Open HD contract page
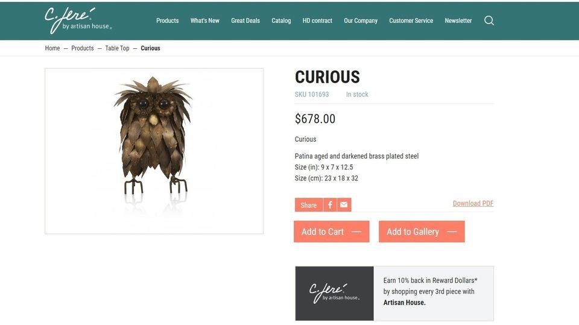The height and width of the screenshot is (325, 579). pos(318,21)
